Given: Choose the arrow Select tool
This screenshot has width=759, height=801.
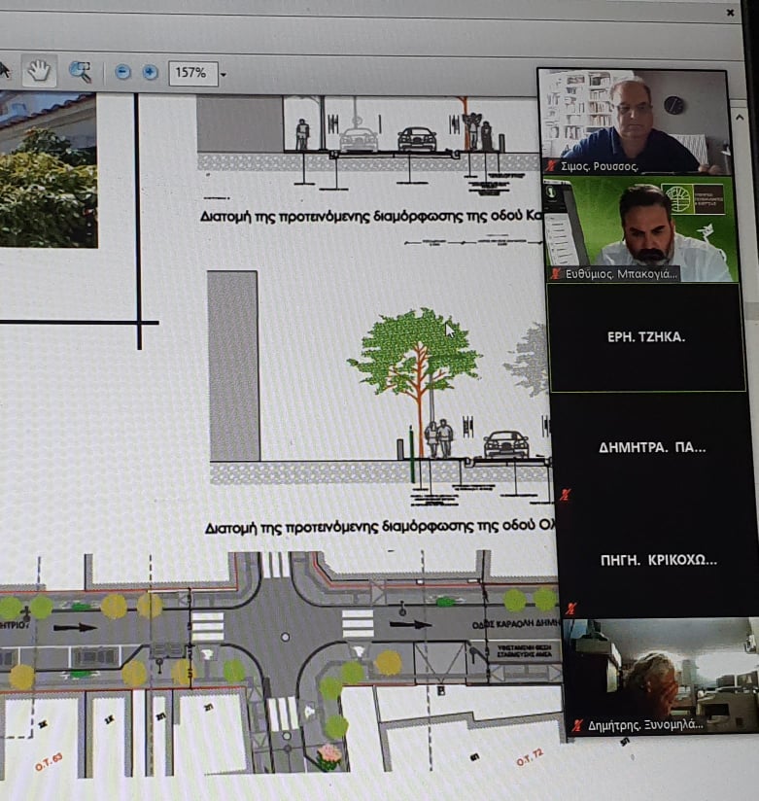Looking at the screenshot, I should pos(4,70).
